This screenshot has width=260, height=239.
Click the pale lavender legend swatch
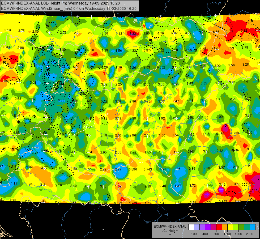[x=197, y=227]
